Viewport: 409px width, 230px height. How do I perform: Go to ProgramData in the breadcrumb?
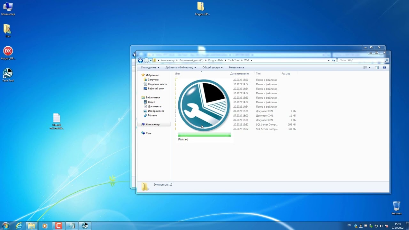(216, 60)
